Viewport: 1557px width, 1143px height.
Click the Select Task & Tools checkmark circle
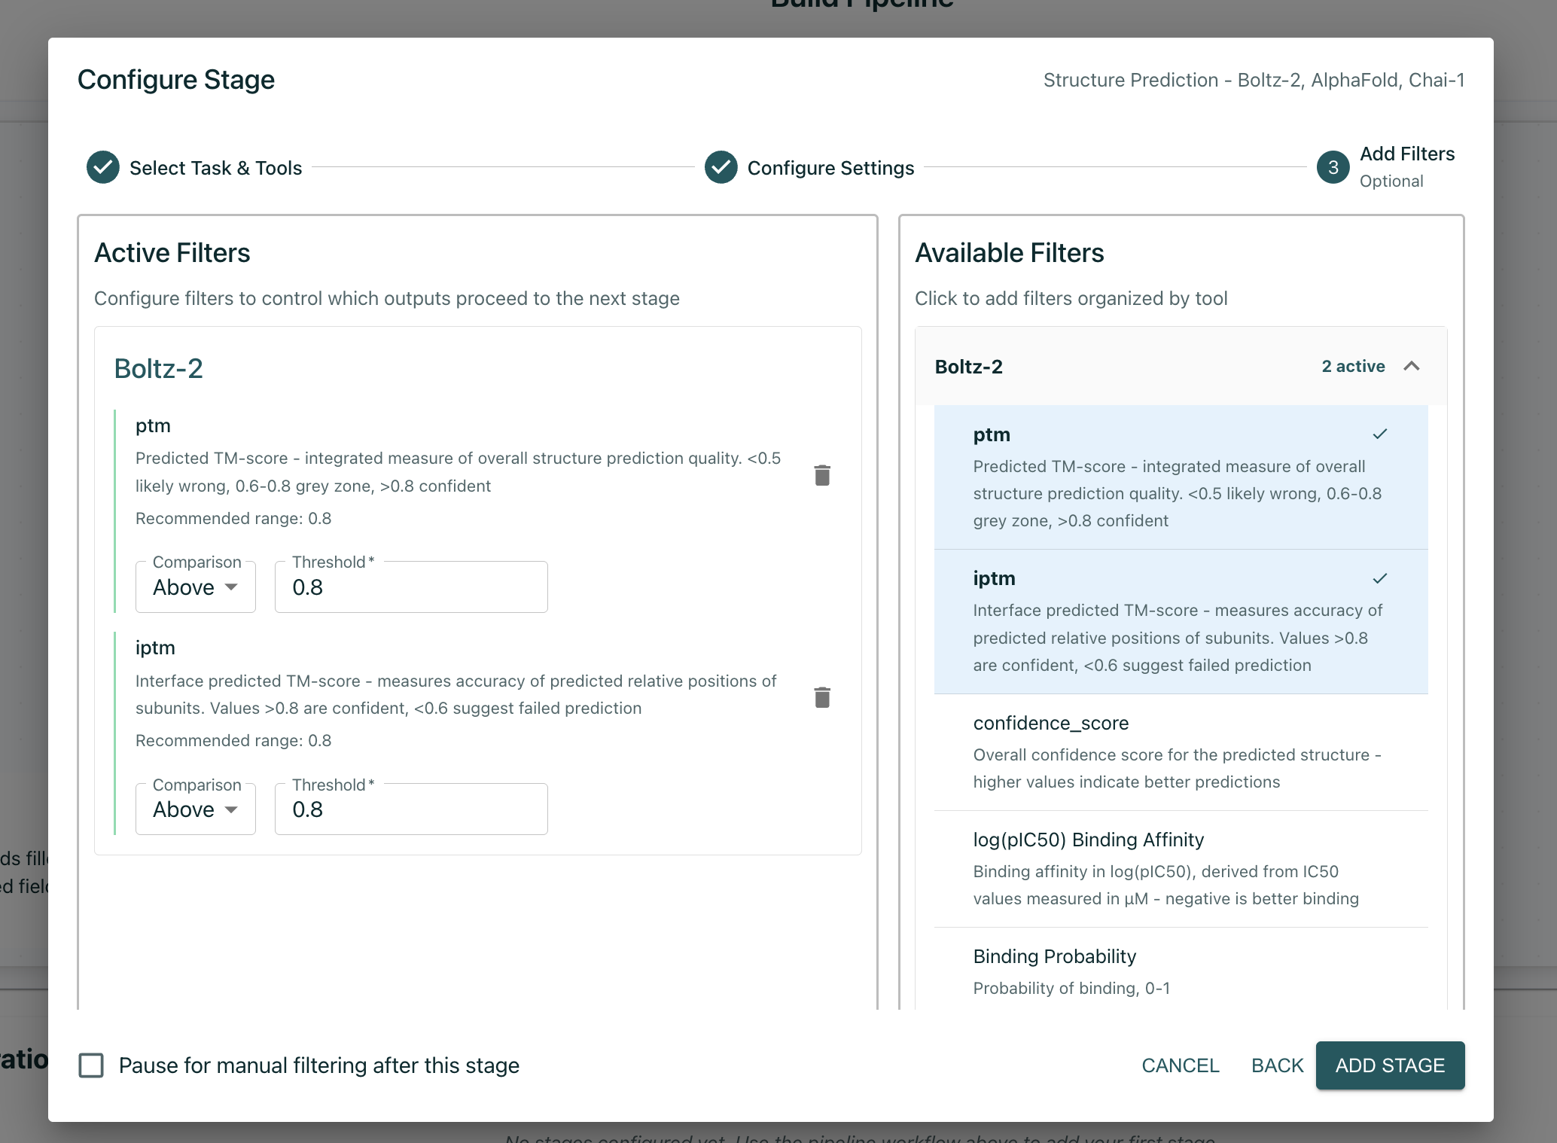click(102, 167)
